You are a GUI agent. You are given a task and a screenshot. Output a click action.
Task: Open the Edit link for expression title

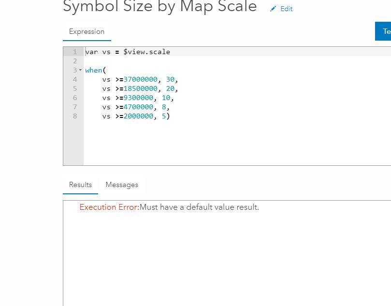coord(286,9)
